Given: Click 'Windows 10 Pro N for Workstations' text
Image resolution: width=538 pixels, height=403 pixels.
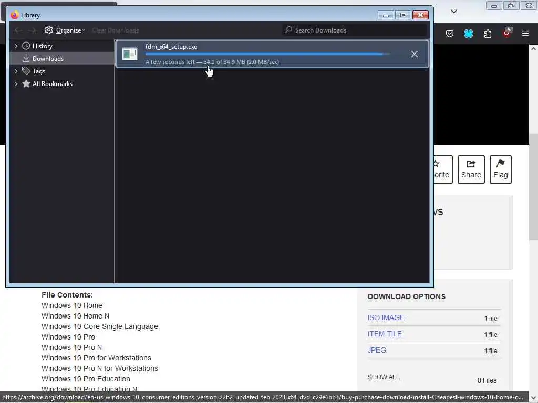Looking at the screenshot, I should coord(99,368).
